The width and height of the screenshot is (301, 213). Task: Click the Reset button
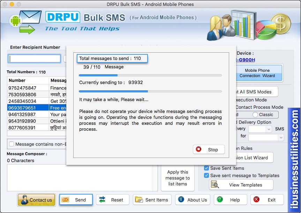[113, 199]
